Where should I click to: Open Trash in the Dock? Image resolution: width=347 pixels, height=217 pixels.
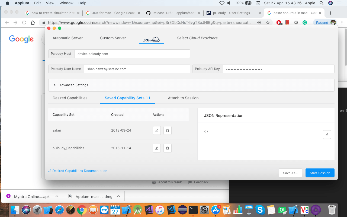(x=332, y=210)
